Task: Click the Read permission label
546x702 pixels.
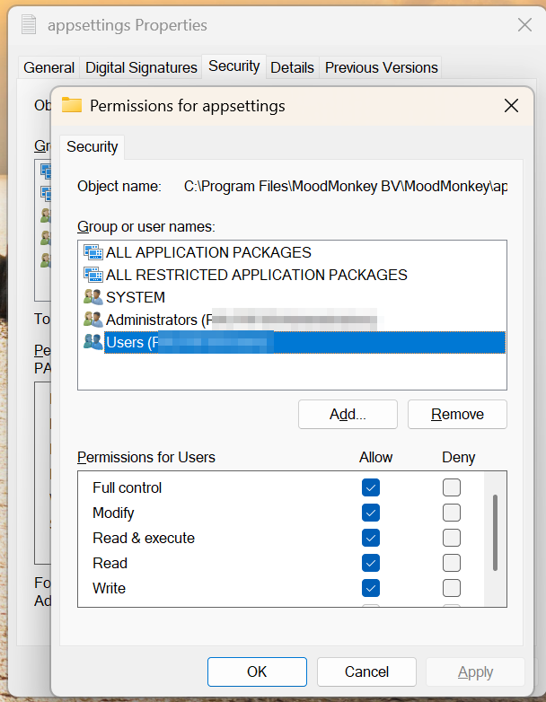Action: (110, 563)
